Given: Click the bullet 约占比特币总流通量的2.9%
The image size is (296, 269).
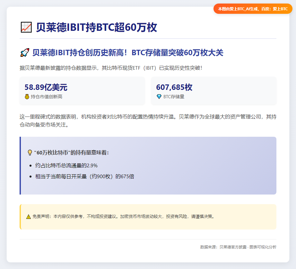Looking at the screenshot, I should pyautogui.click(x=66, y=166).
